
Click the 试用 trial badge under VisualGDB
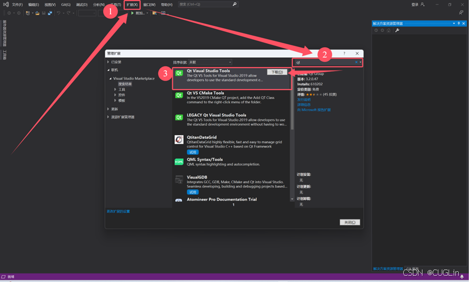(193, 192)
